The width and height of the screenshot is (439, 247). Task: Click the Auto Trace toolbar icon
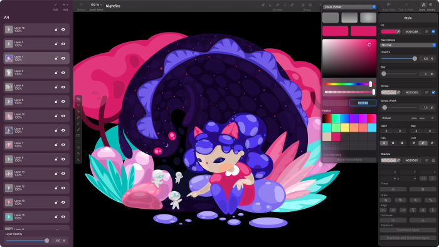click(x=388, y=5)
